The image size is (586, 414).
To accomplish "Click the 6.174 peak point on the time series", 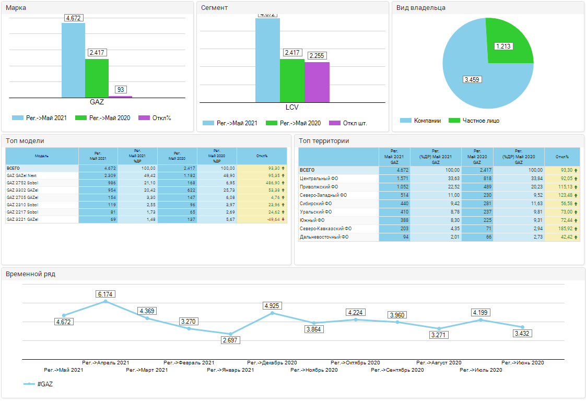I will [106, 301].
